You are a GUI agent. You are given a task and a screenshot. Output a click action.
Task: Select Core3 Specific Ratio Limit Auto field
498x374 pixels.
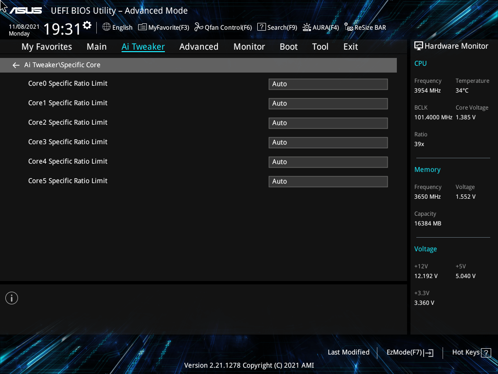pos(328,143)
